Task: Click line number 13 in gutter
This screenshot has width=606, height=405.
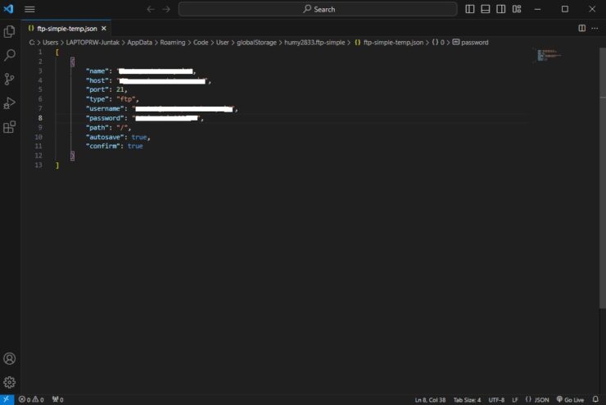Action: click(x=38, y=165)
